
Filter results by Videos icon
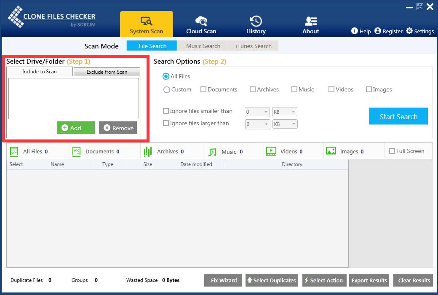point(271,151)
